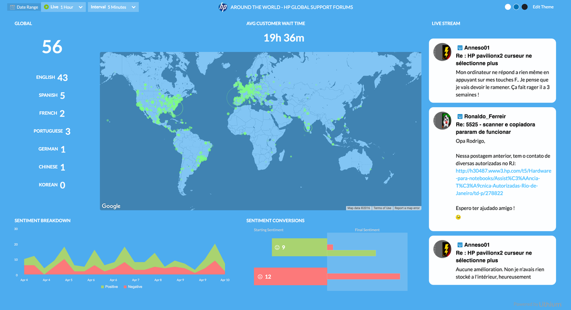Click the HP logo in the header
Image resolution: width=571 pixels, height=310 pixels.
click(x=223, y=7)
